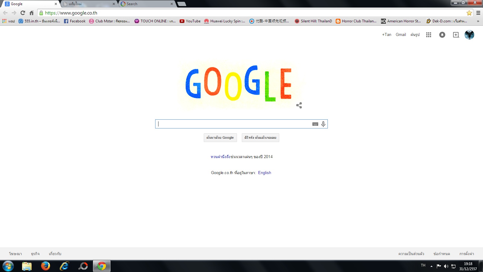Open Windows Explorer from the taskbar
Screen dimensions: 483x272
[x=27, y=266]
